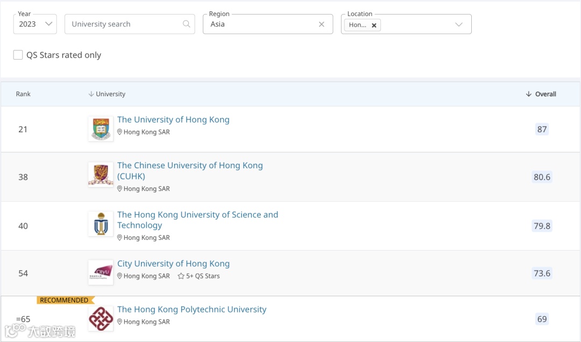The width and height of the screenshot is (581, 342).
Task: Click the magnifier icon in University search
Action: point(187,24)
